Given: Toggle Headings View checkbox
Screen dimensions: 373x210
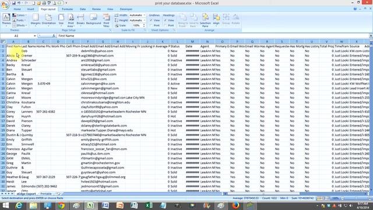Looking at the screenshot, I should coord(166,20).
